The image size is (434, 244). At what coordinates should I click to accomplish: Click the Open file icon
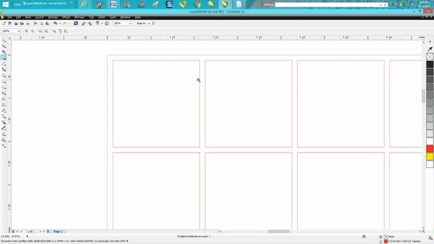10,24
